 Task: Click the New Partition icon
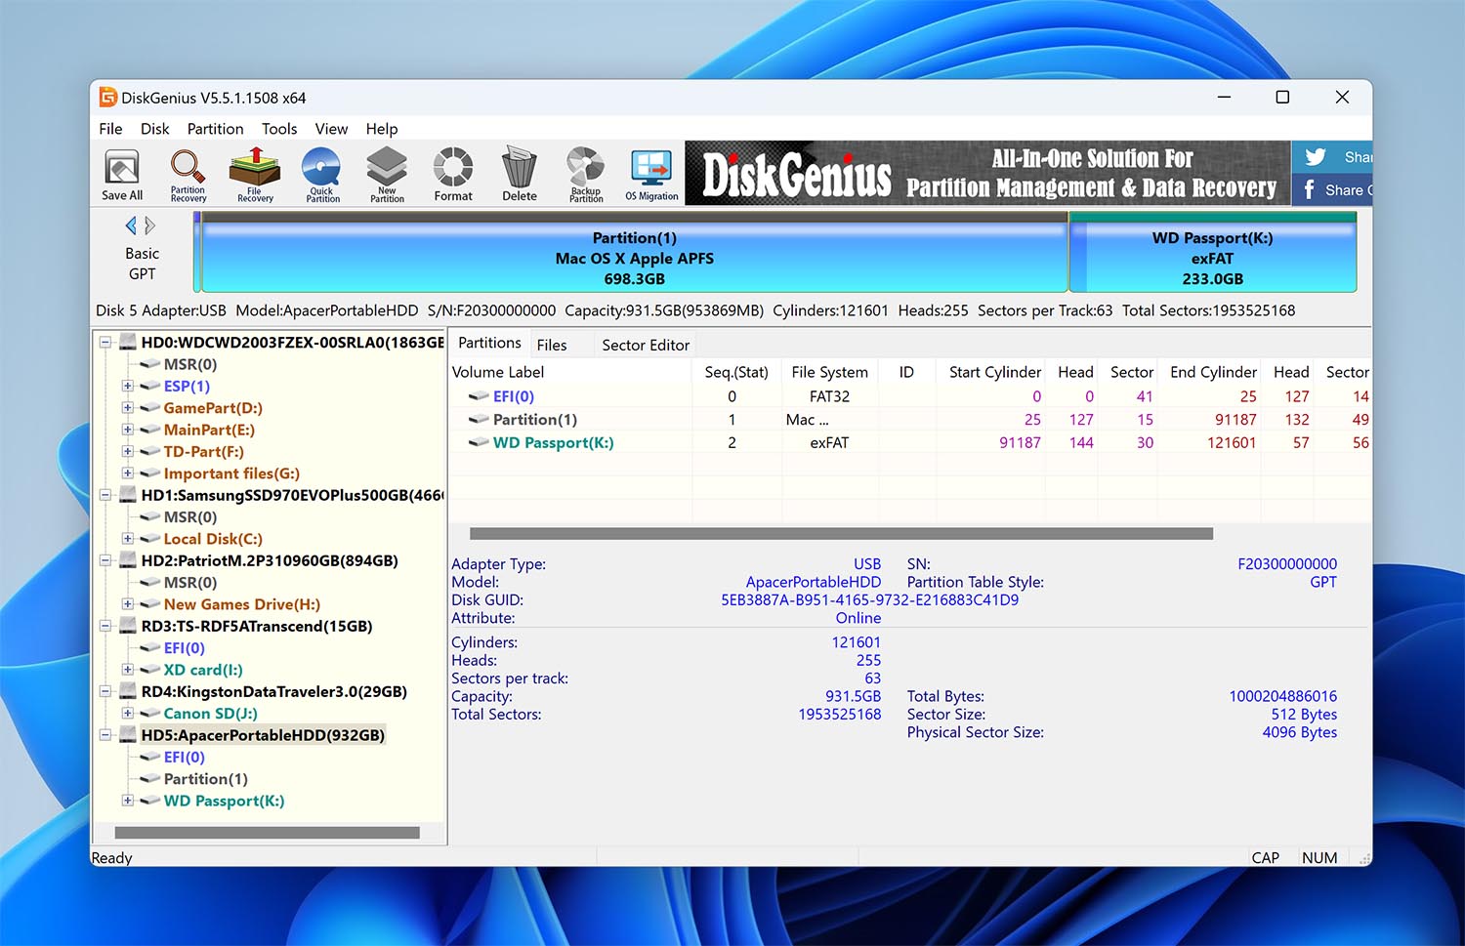click(x=387, y=173)
